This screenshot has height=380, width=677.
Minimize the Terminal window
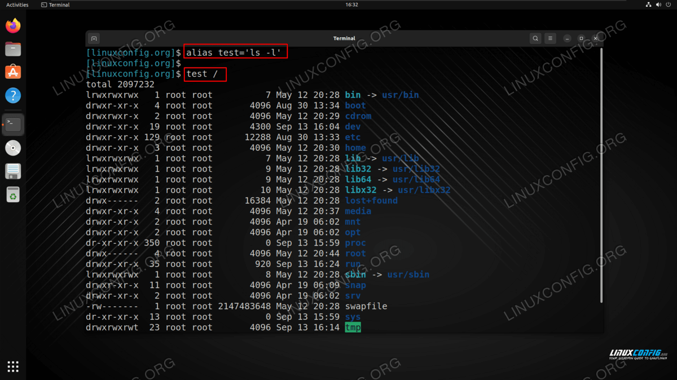point(567,38)
